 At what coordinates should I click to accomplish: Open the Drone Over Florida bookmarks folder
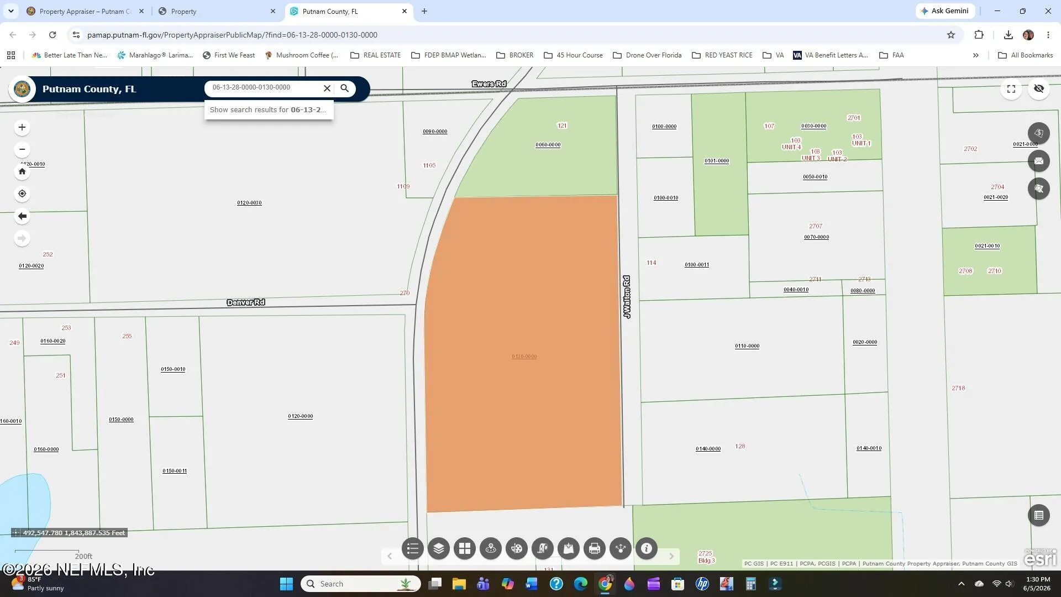pyautogui.click(x=648, y=55)
